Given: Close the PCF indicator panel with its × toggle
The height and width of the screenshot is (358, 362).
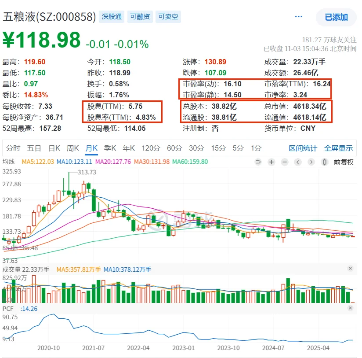Looking at the screenshot, I should click(x=350, y=308).
